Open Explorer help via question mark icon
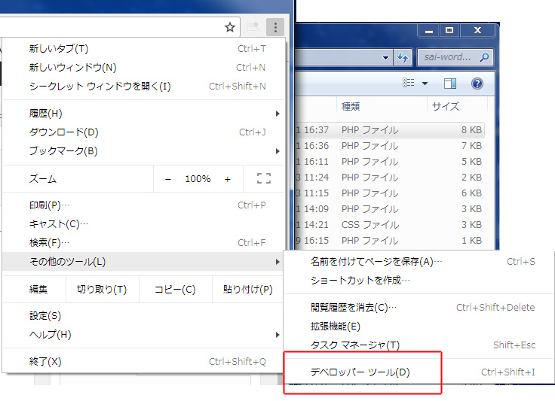 pyautogui.click(x=477, y=84)
